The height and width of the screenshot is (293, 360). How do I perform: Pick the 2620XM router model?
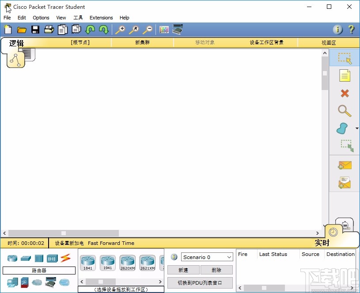(127, 263)
